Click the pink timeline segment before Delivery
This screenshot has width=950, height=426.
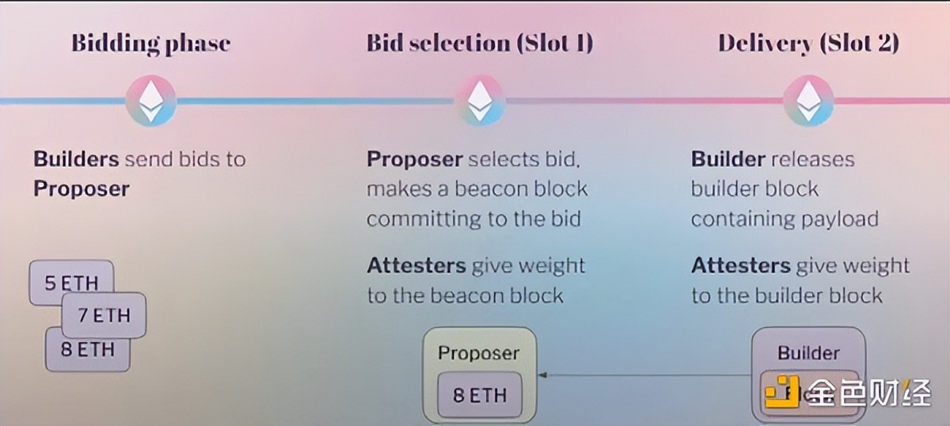click(x=644, y=101)
